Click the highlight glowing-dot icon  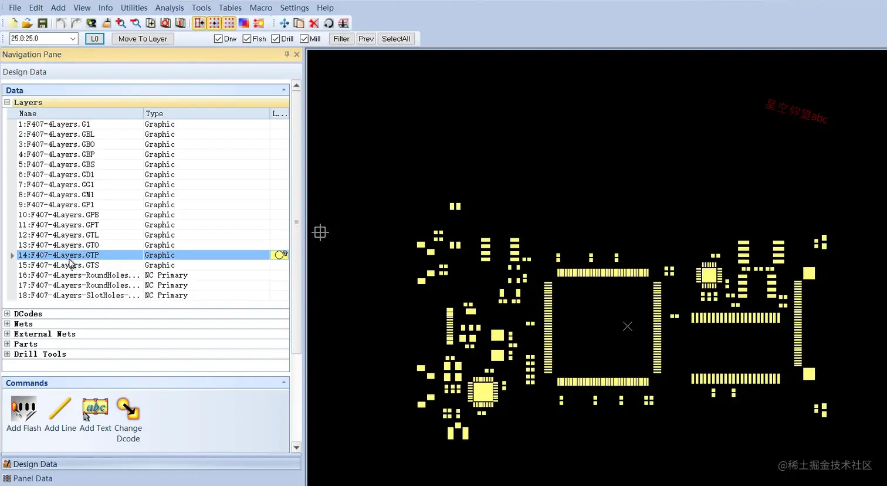point(259,23)
